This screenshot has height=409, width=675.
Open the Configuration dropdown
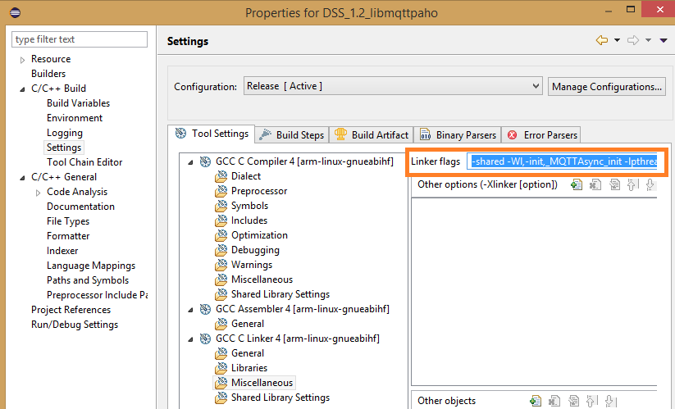click(393, 86)
